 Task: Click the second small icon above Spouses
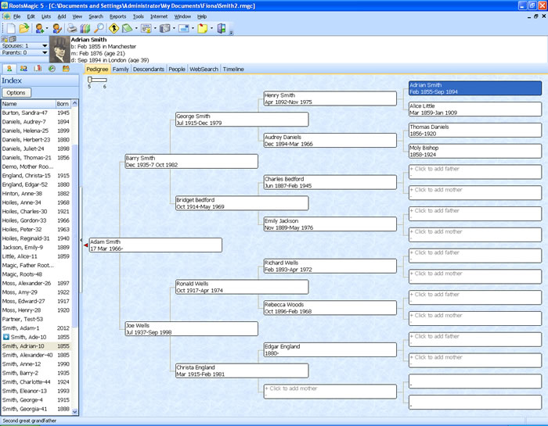click(x=13, y=39)
